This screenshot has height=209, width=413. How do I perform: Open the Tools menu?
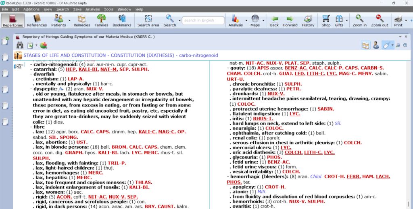108,9
